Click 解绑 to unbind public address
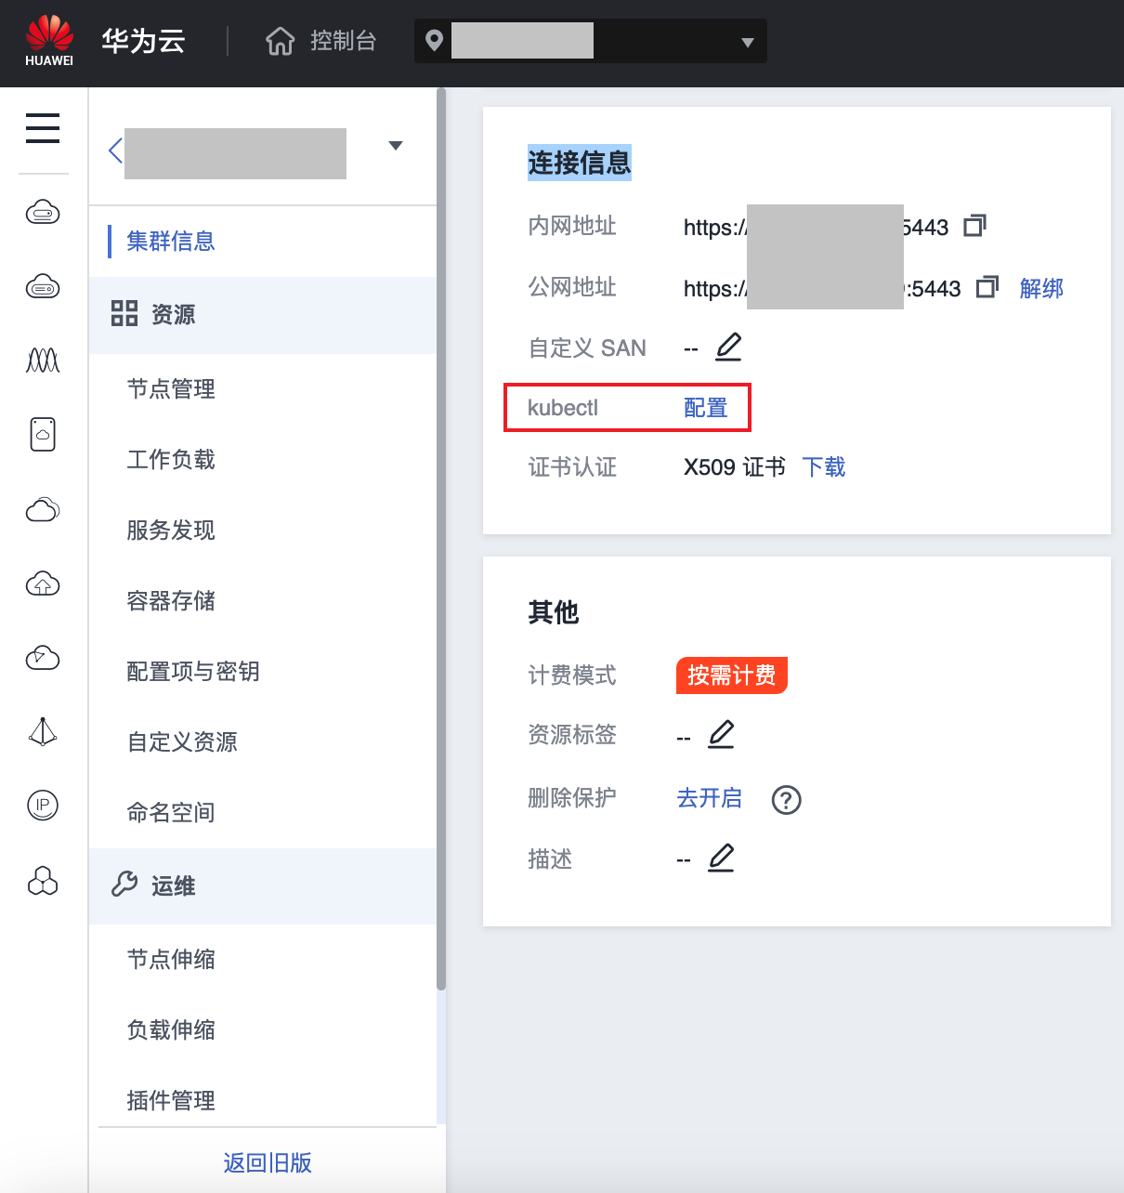 (1040, 288)
